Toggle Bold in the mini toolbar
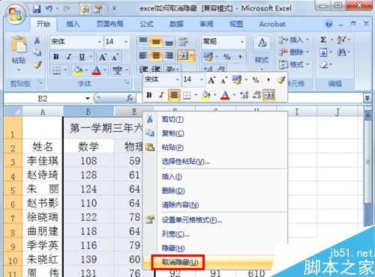 (x=149, y=95)
